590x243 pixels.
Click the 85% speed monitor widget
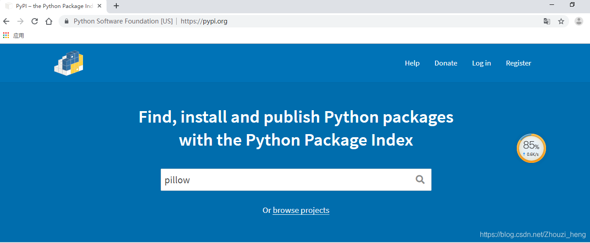point(531,148)
